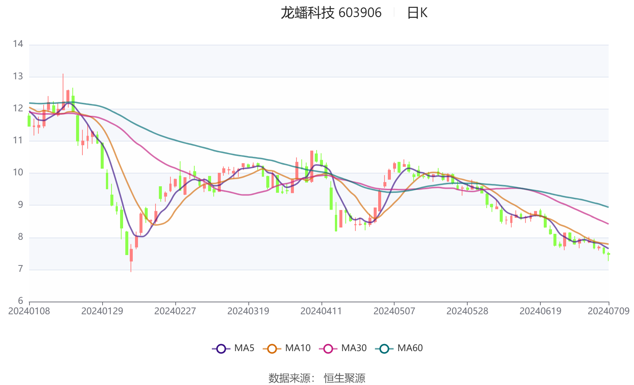This screenshot has width=634, height=385.
Task: Select the 20240108 date axis label
Action: pos(29,311)
